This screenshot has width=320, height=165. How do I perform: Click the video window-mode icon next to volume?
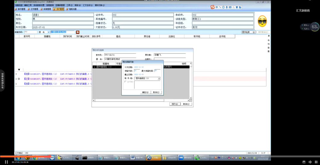[304, 162]
